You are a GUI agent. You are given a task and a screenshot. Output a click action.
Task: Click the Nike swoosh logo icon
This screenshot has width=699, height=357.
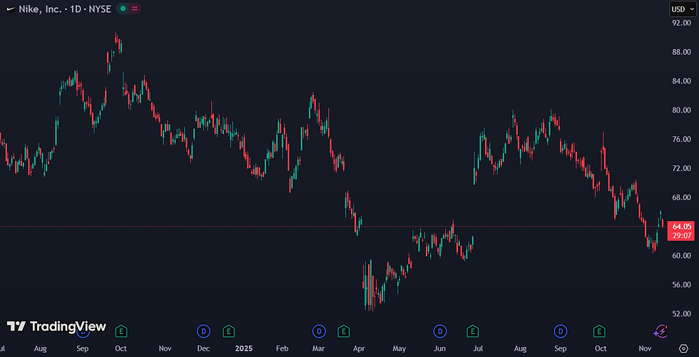click(11, 9)
